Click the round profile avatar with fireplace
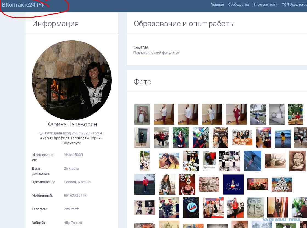307x228 pixels. 72,80
